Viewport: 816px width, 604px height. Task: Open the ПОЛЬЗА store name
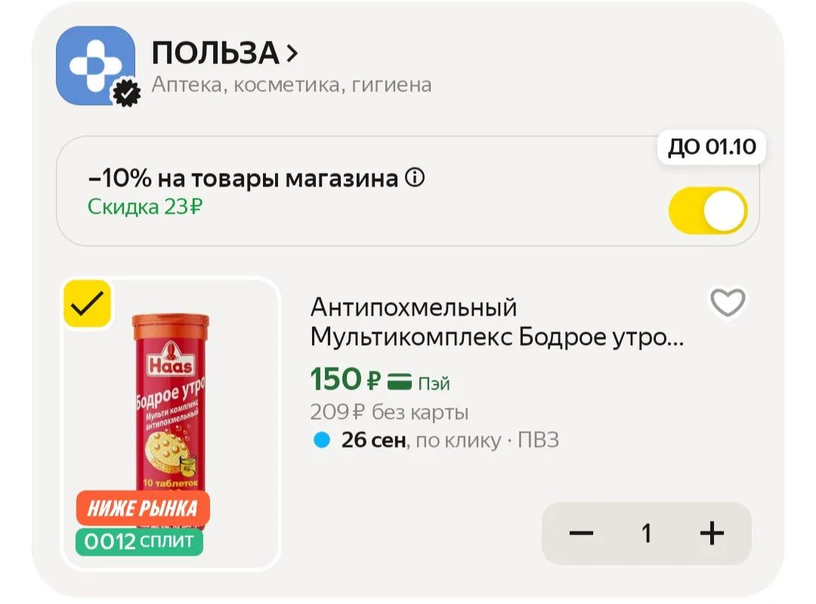tap(215, 53)
